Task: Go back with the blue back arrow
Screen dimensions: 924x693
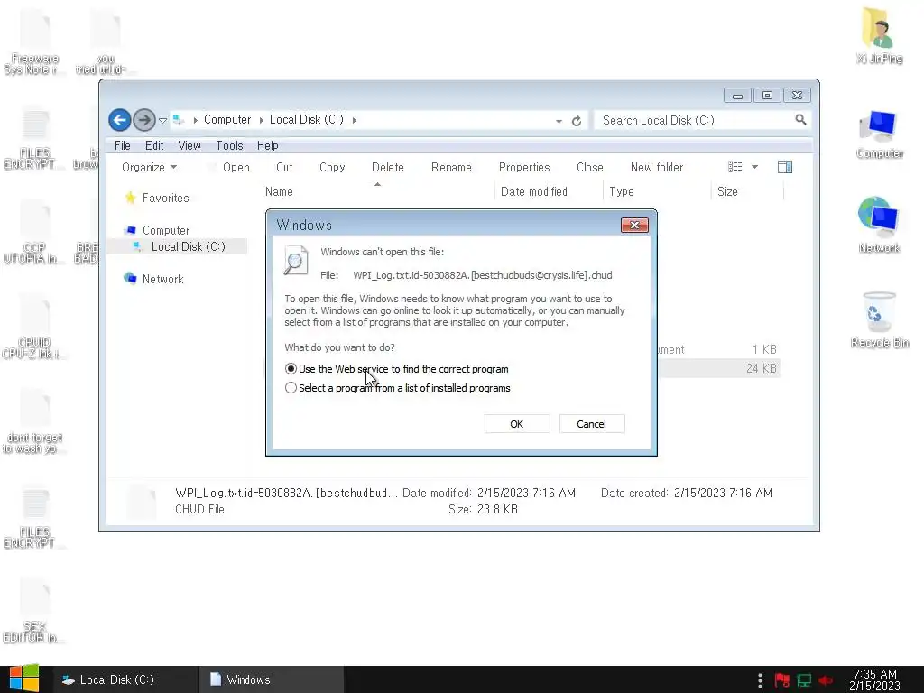Action: tap(120, 120)
